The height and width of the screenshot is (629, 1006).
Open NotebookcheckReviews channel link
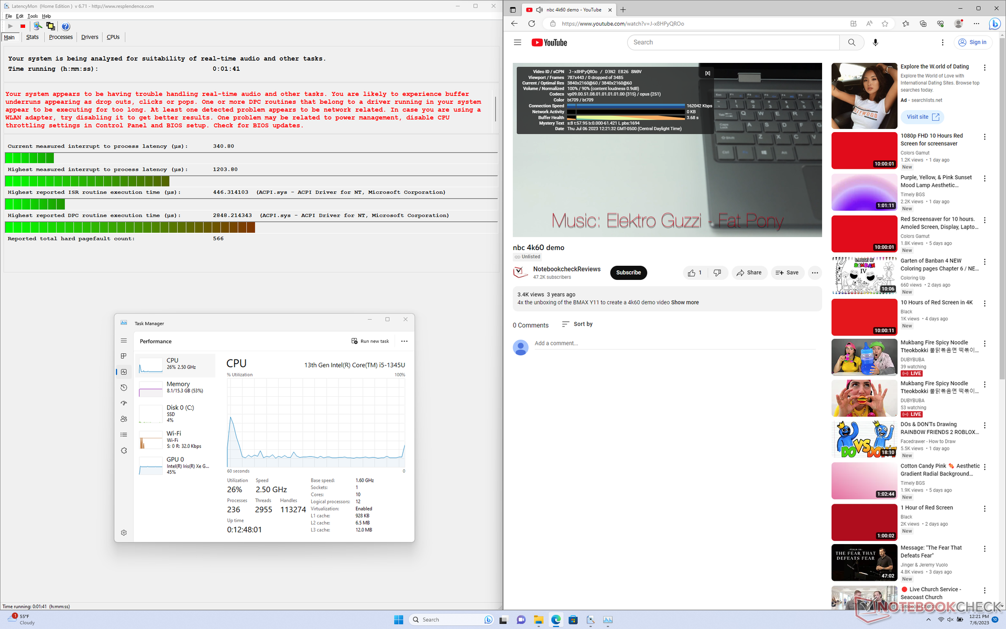click(x=566, y=269)
